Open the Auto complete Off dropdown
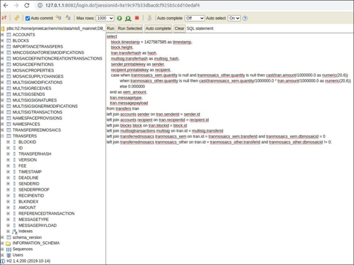Viewport: 354px width, 265px height. pos(195,18)
